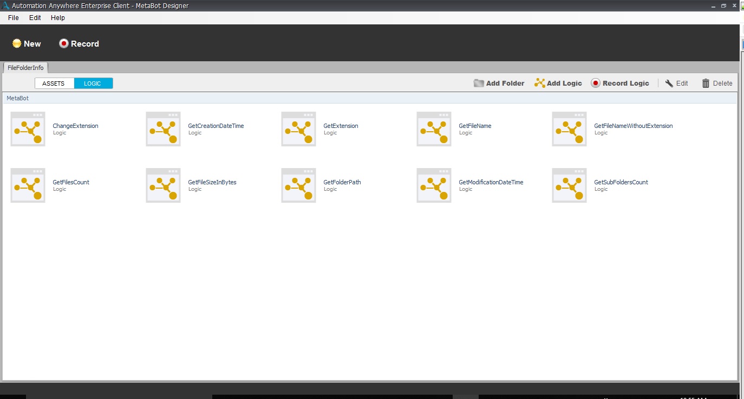Image resolution: width=744 pixels, height=399 pixels.
Task: Click the GetFilesCount logic icon
Action: (x=28, y=185)
